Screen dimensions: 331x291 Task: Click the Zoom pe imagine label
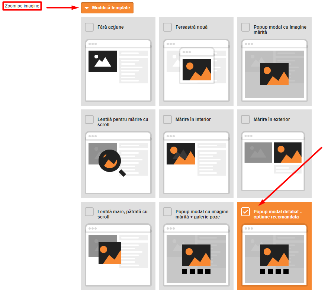click(x=22, y=6)
